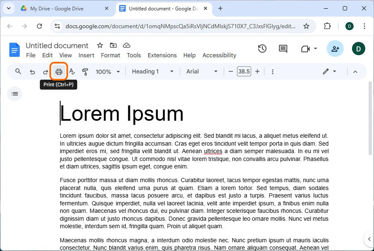
Task: Click the browser Forward arrow
Action: tap(24, 26)
